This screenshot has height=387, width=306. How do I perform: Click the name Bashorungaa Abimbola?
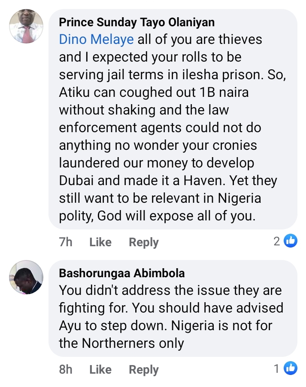point(122,273)
